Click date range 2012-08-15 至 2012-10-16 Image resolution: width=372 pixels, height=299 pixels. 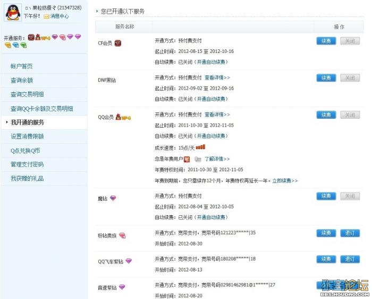206,51
